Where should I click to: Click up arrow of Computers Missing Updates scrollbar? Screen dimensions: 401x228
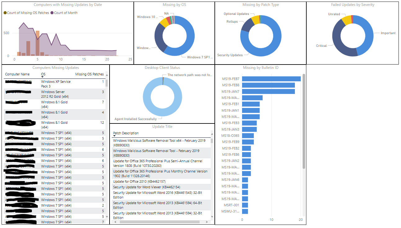click(x=107, y=75)
